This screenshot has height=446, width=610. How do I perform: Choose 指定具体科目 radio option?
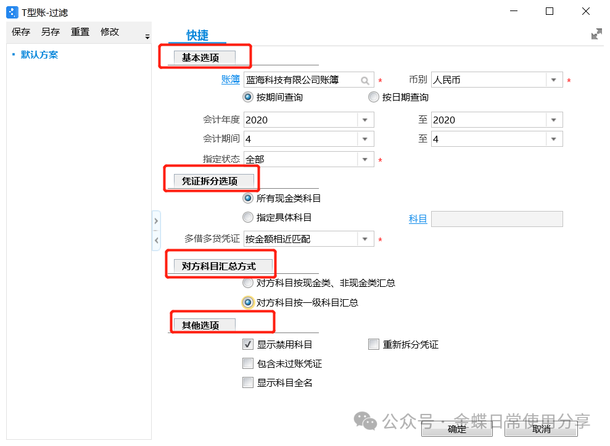coord(249,217)
